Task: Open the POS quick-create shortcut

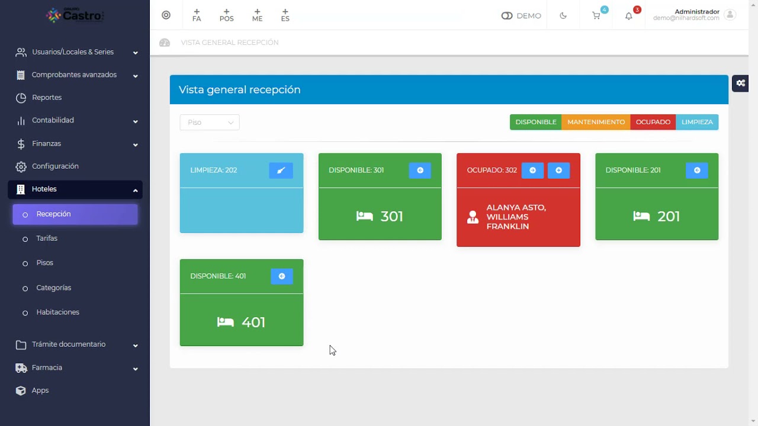Action: tap(226, 15)
